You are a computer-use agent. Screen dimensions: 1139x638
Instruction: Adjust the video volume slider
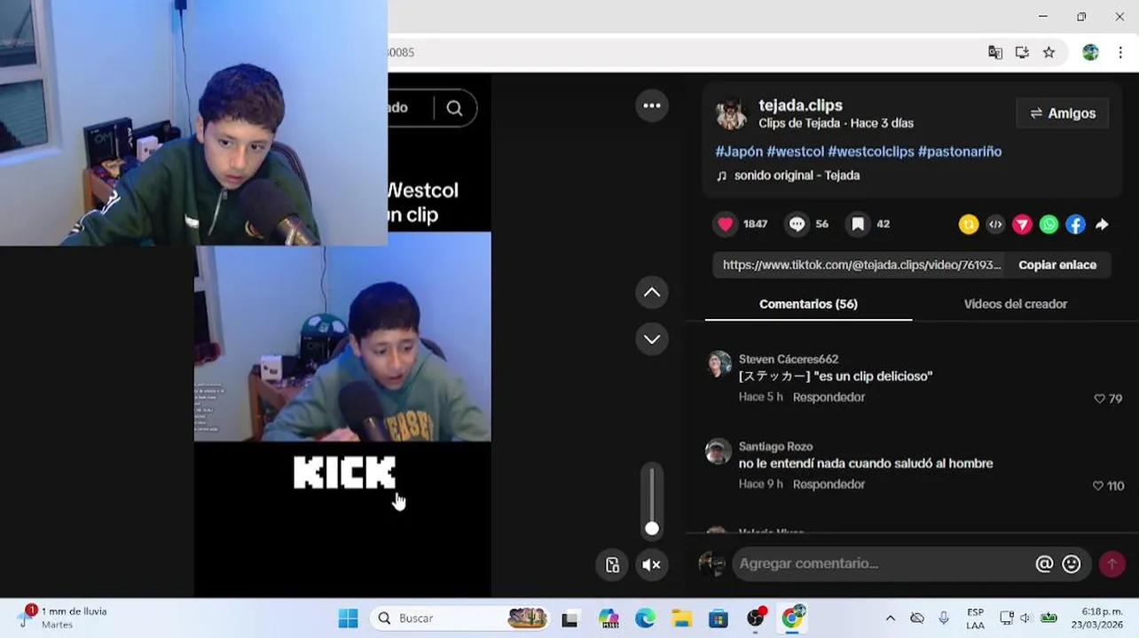(652, 501)
